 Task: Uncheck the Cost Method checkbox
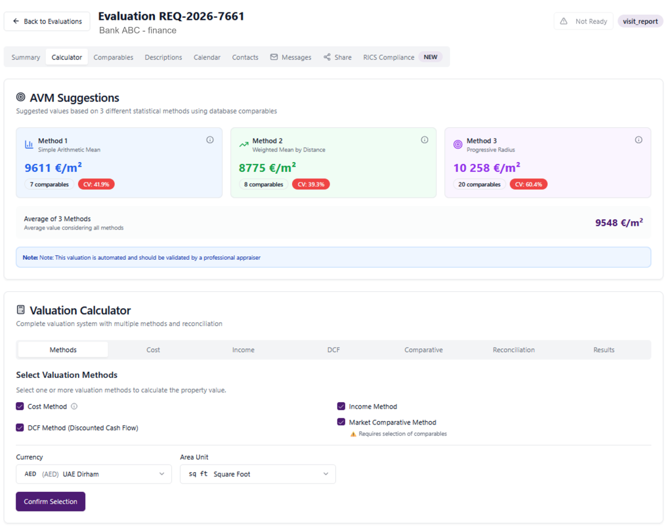click(20, 407)
